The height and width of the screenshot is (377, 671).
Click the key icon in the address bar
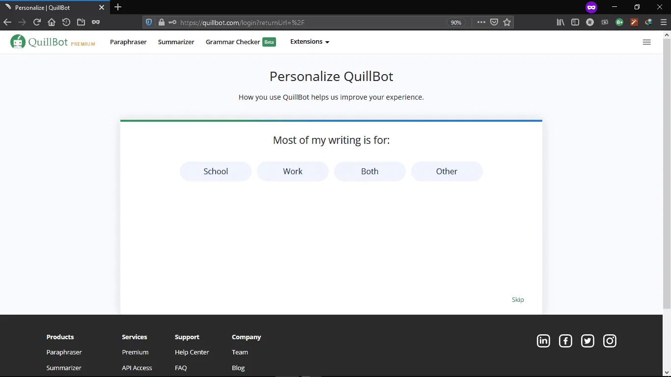pyautogui.click(x=172, y=22)
